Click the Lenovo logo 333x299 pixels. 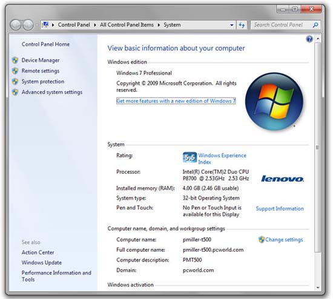click(x=283, y=179)
